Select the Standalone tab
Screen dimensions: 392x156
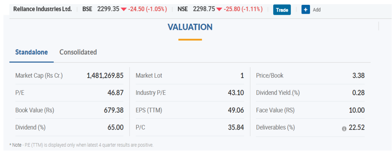coord(31,52)
